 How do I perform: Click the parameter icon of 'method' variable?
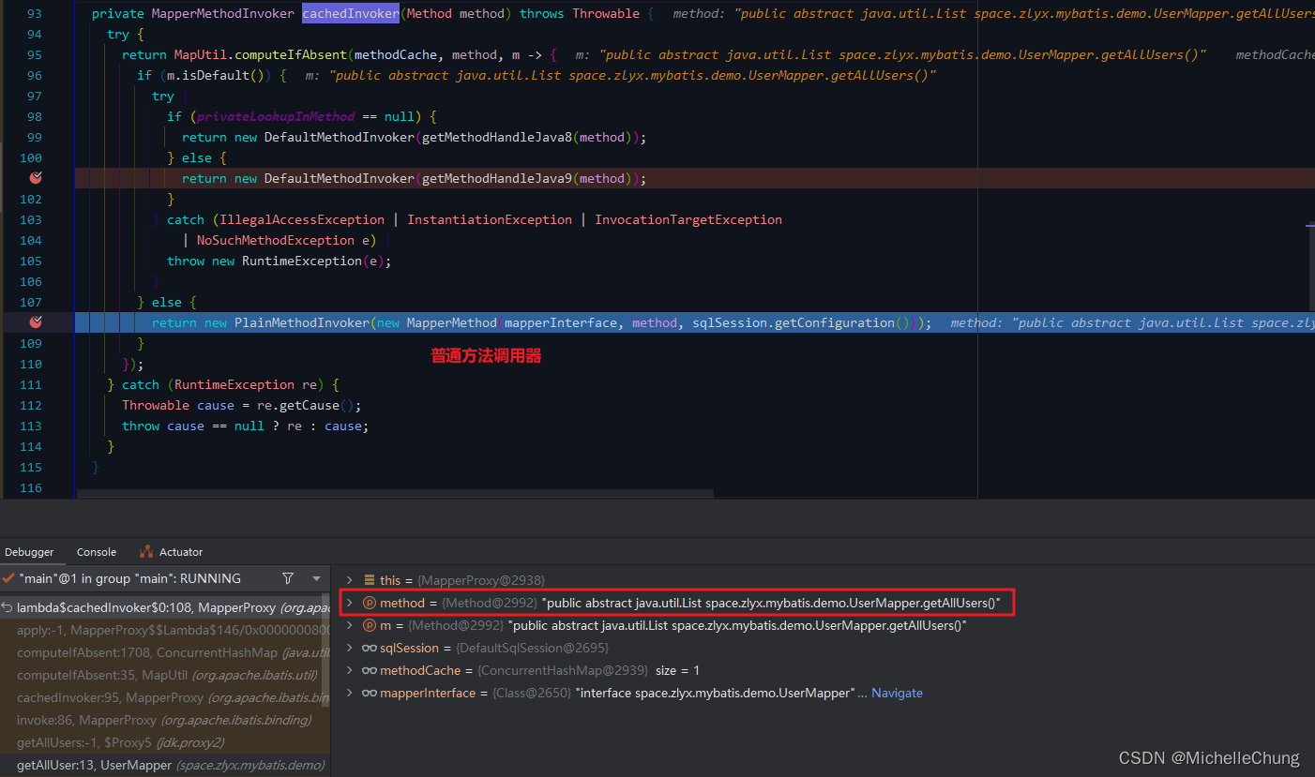370,603
